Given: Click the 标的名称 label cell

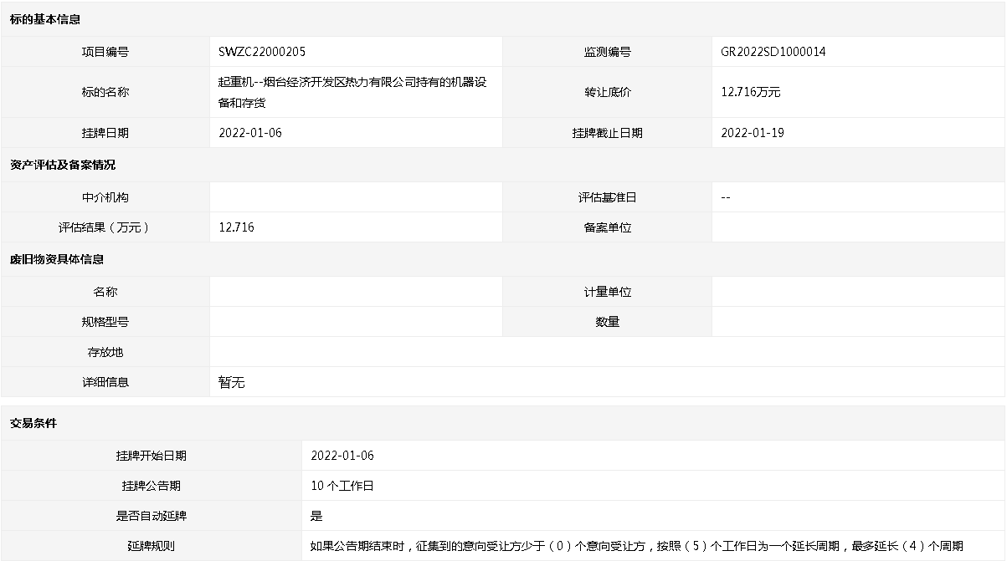Looking at the screenshot, I should tap(105, 92).
